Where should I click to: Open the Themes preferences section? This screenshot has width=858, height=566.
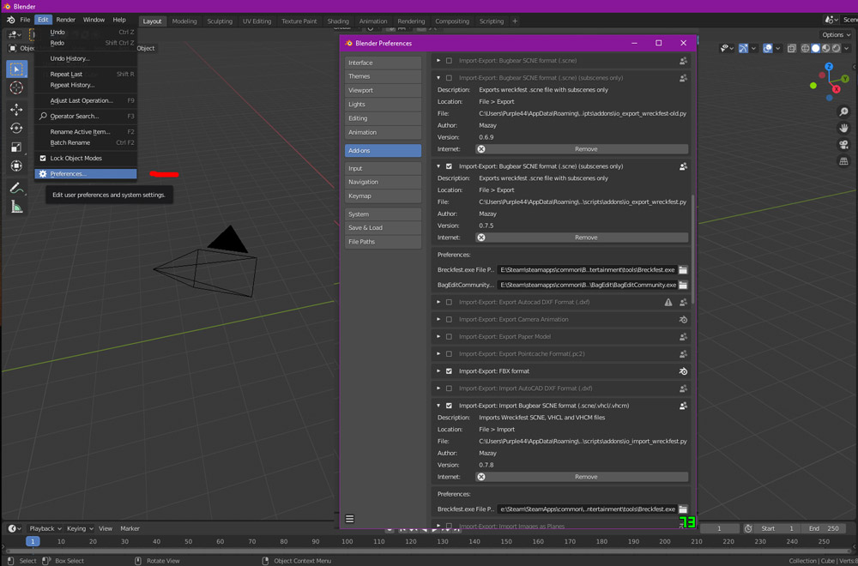coord(383,76)
